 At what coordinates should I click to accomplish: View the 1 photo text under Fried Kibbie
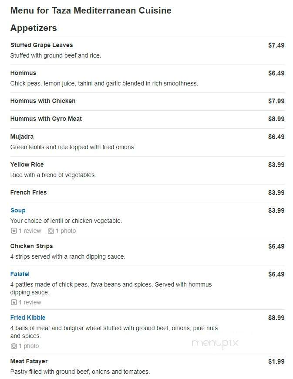point(29,346)
